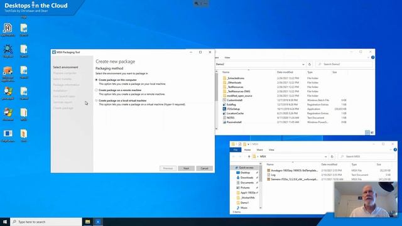Open the File tab in MSIX window
Image resolution: width=402 pixels, height=226 pixels.
(236, 149)
